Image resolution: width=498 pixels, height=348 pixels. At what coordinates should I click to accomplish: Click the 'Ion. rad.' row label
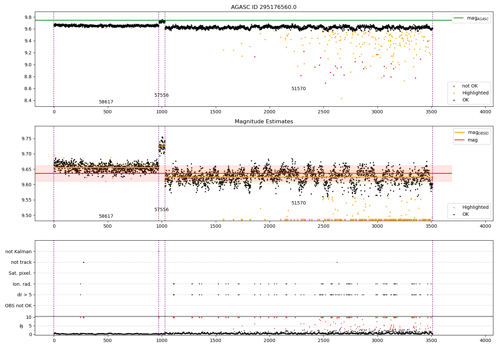tap(22, 284)
